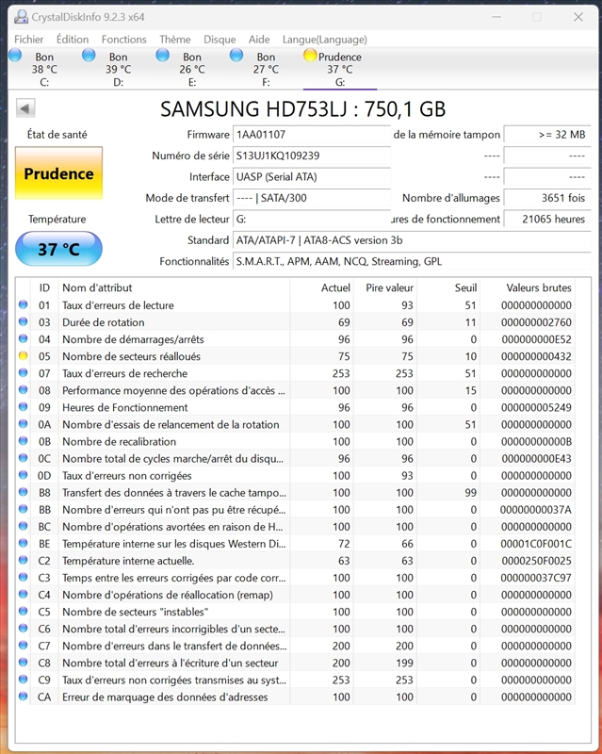Viewport: 602px width, 754px height.
Task: Click the serial number field S13UJ1KQ109239
Action: click(312, 156)
